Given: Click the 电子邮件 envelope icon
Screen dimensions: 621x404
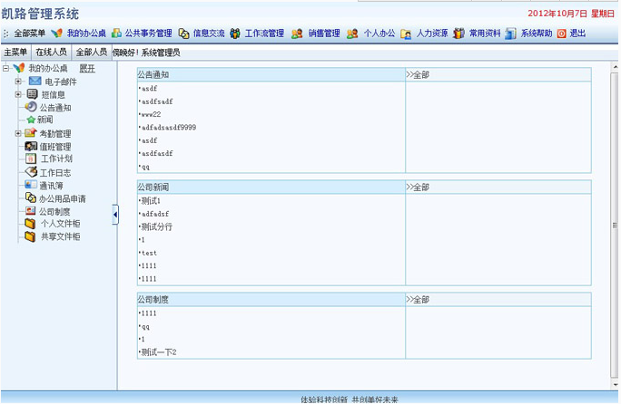Looking at the screenshot, I should [x=34, y=82].
